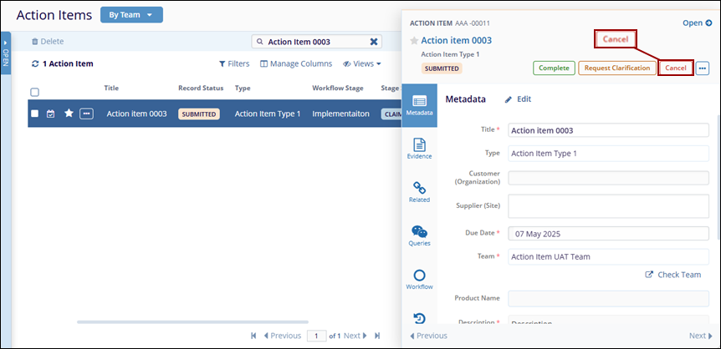Check the Action Item 0003 row checkbox
Viewport: 721px width, 349px height.
click(34, 114)
